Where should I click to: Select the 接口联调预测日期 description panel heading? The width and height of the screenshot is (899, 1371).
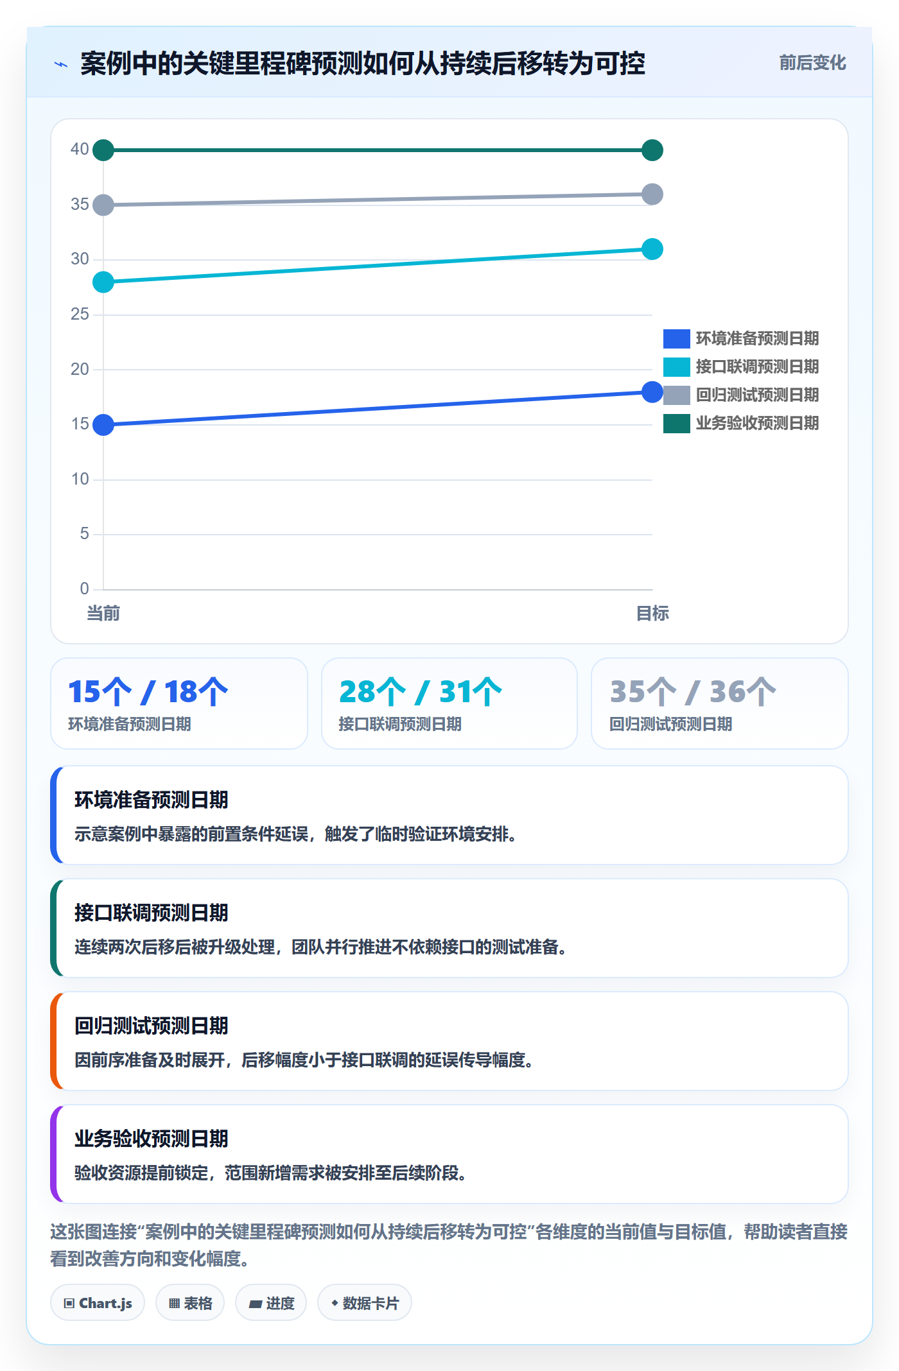click(x=152, y=913)
